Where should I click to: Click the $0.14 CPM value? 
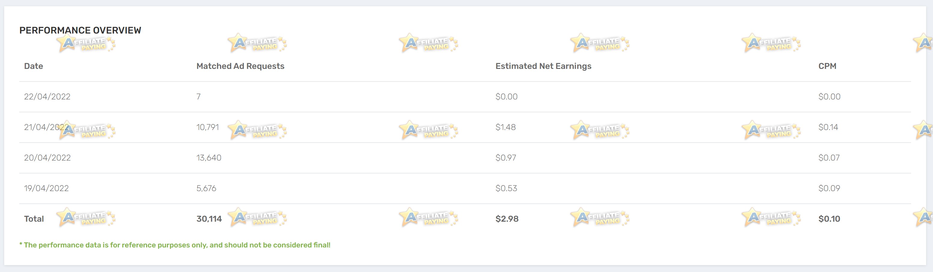828,127
